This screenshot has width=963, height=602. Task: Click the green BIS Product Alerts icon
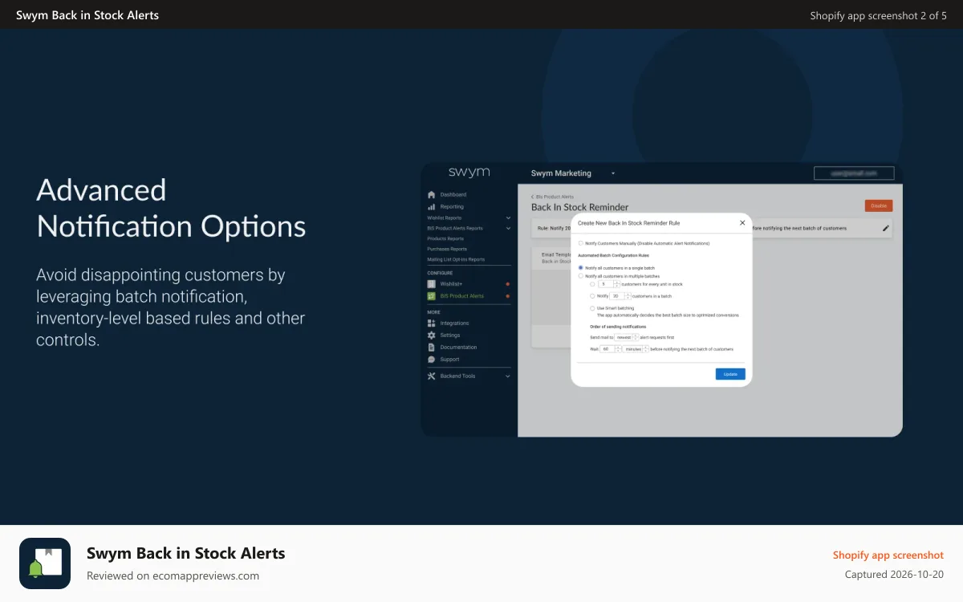click(x=431, y=296)
